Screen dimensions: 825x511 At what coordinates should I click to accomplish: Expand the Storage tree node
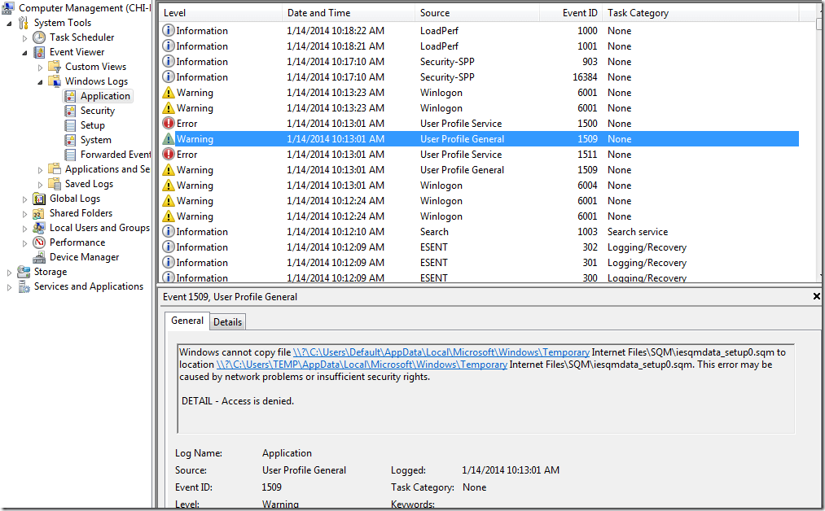10,272
